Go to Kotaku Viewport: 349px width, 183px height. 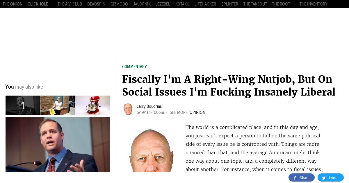[x=182, y=4]
